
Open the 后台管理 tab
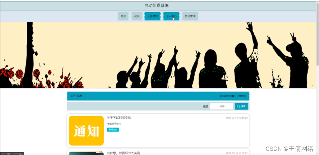tap(190, 16)
